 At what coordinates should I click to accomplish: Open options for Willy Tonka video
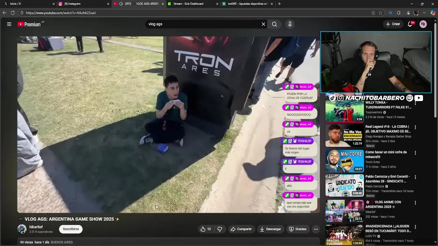[x=415, y=103]
